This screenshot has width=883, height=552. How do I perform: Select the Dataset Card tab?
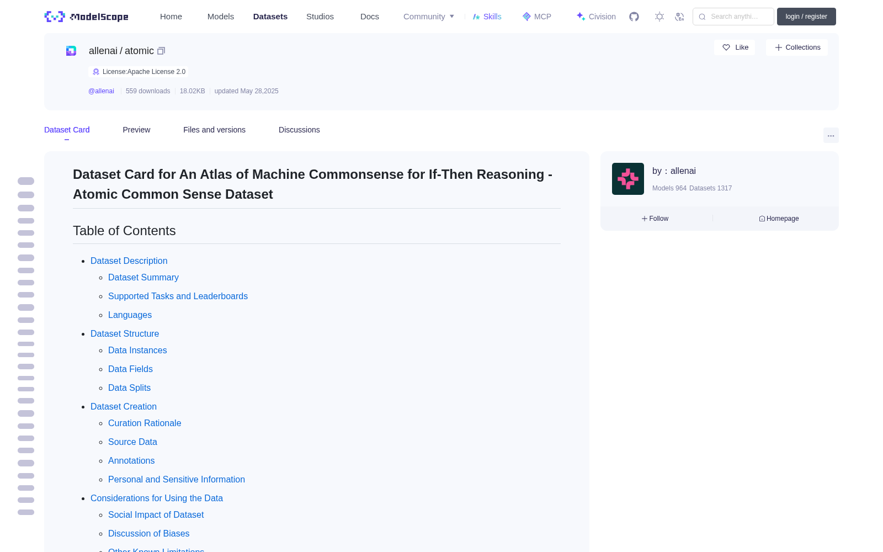(x=67, y=130)
